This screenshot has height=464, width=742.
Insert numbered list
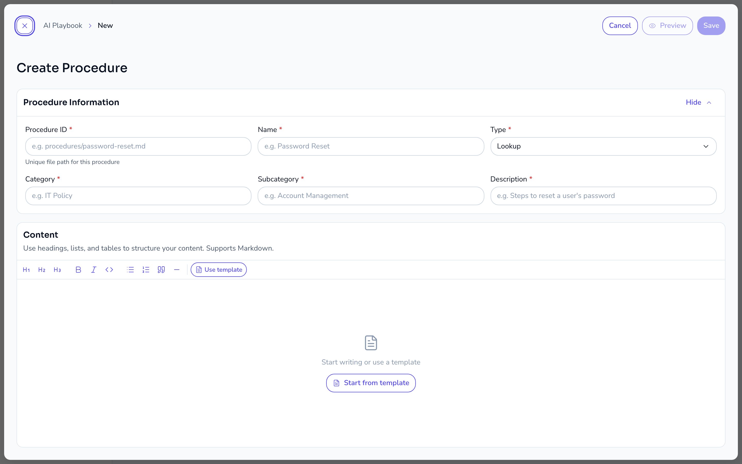(146, 270)
